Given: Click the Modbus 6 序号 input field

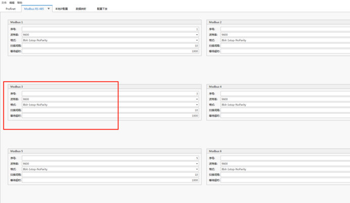Looking at the screenshot, I should (x=285, y=158).
